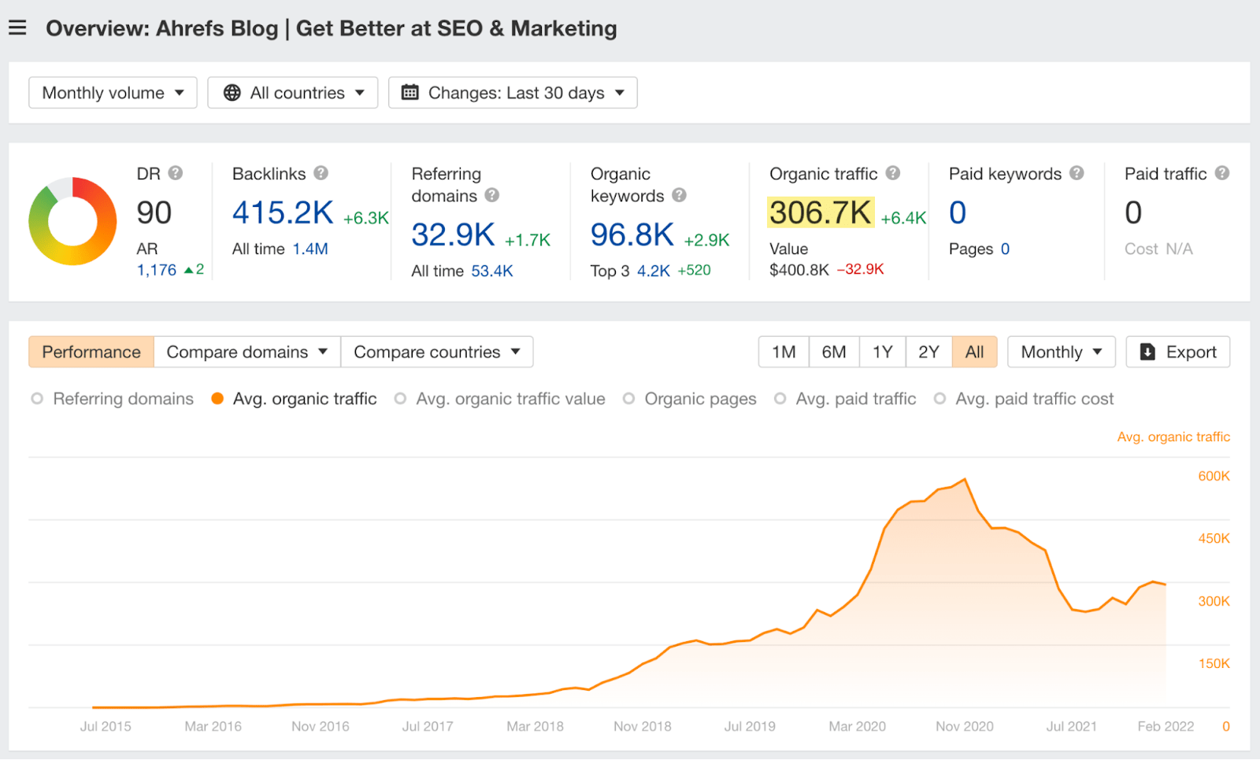The width and height of the screenshot is (1260, 760).
Task: Open Changes: Last 30 days dropdown
Action: tap(513, 93)
